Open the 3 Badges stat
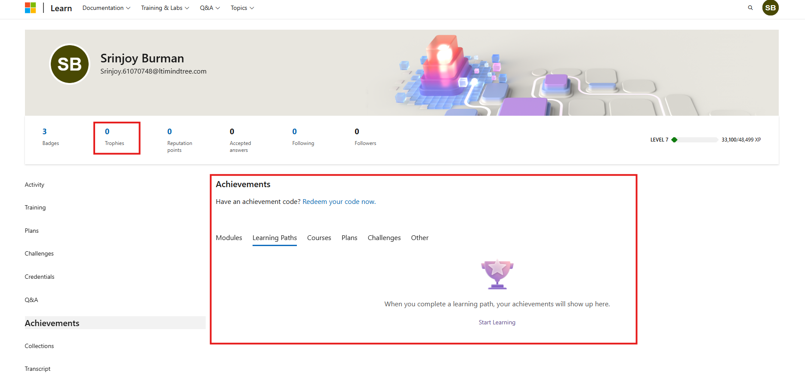 coord(51,137)
